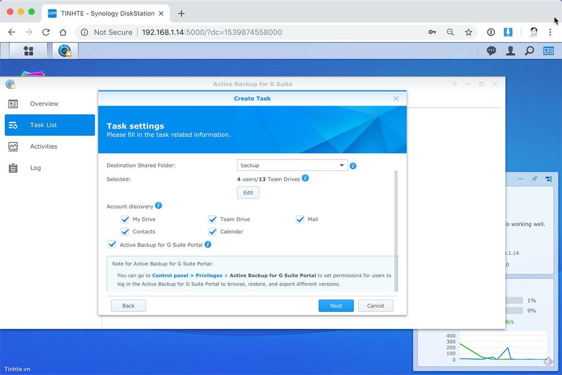Toggle the DSM widgets panel icon
The height and width of the screenshot is (375, 562).
tap(548, 51)
